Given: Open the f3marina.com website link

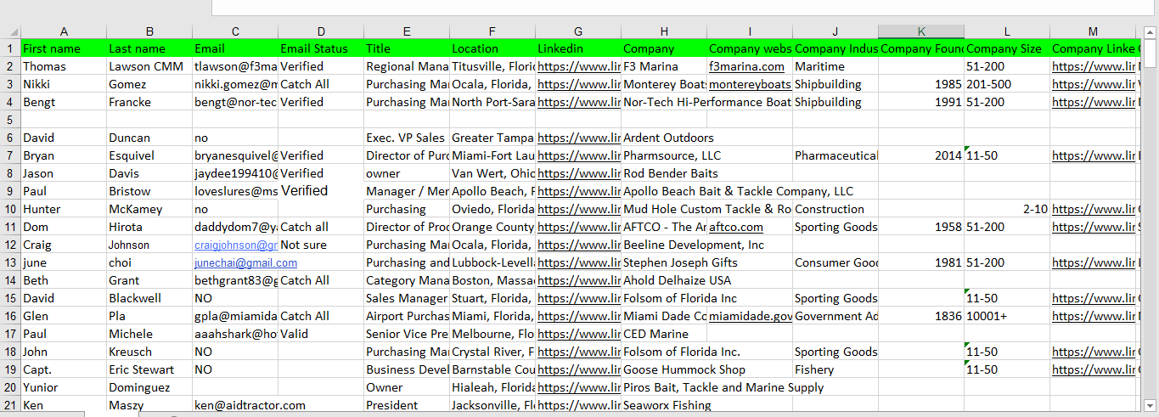Looking at the screenshot, I should point(747,66).
